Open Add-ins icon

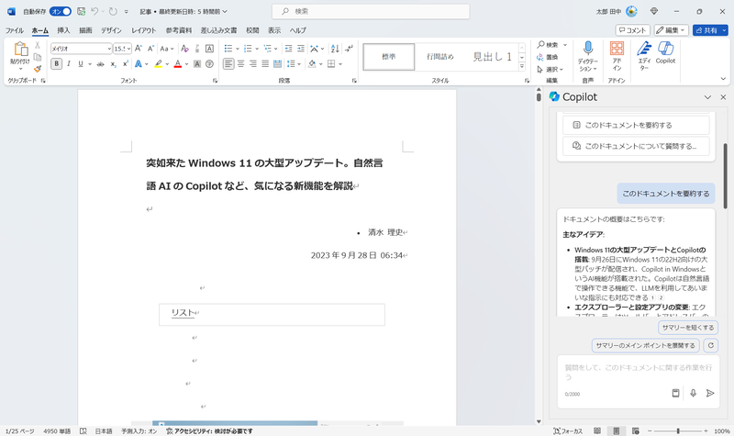tap(617, 49)
